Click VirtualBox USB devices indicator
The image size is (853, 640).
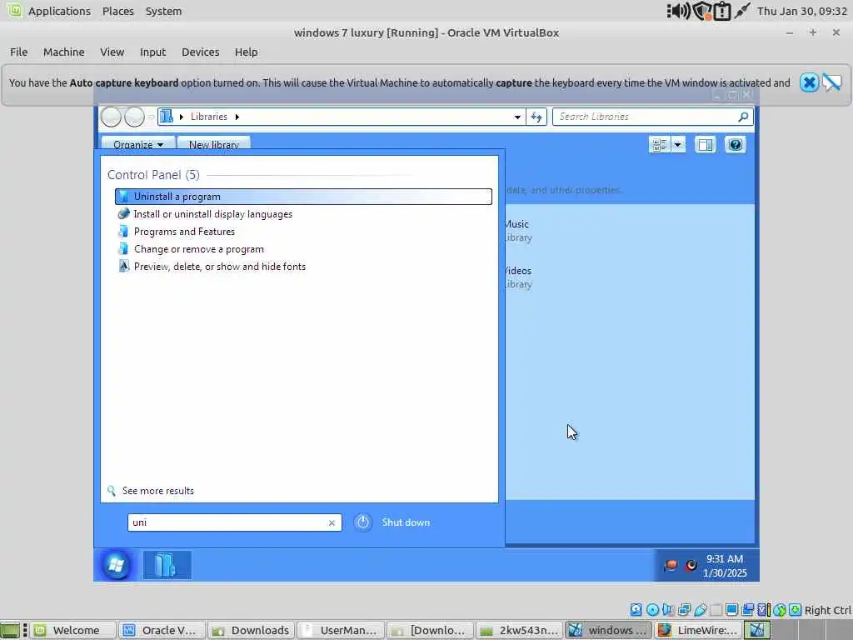click(x=700, y=610)
